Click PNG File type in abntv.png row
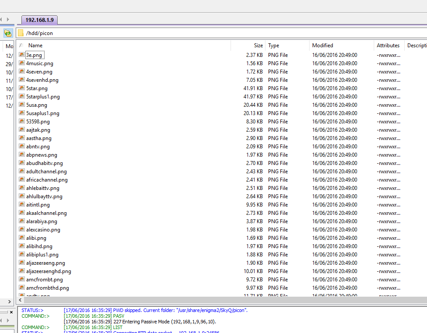This screenshot has height=333, width=427. pos(278,147)
